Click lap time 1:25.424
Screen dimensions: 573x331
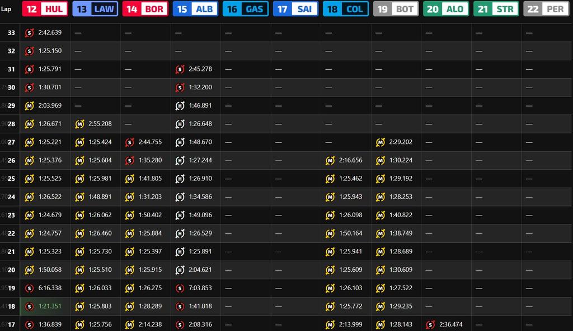pos(100,142)
